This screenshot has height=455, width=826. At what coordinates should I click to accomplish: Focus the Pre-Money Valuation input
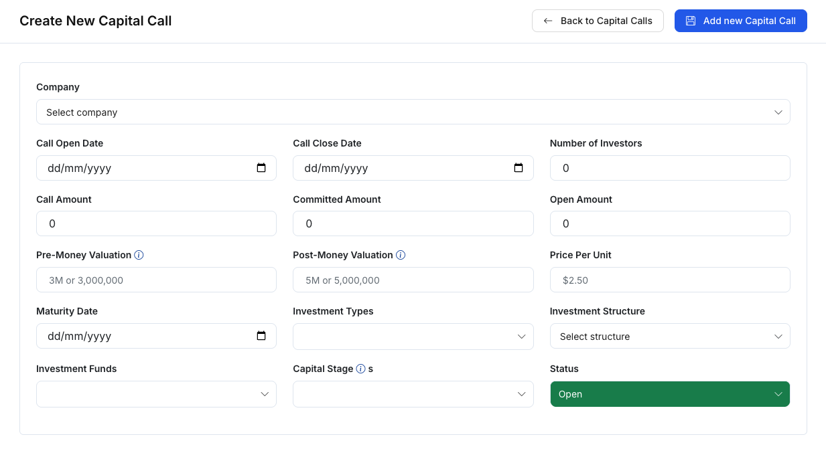tap(156, 280)
